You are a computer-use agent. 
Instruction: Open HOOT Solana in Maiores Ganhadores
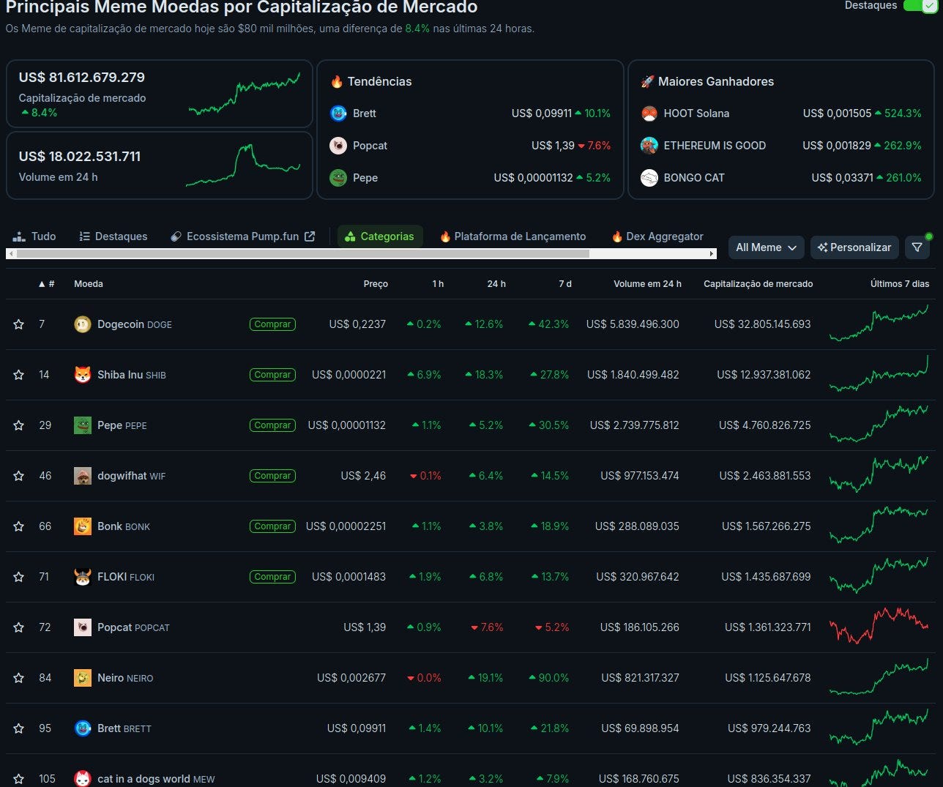tap(696, 113)
